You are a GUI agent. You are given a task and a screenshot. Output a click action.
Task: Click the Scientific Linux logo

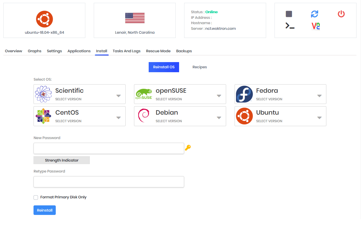43,94
